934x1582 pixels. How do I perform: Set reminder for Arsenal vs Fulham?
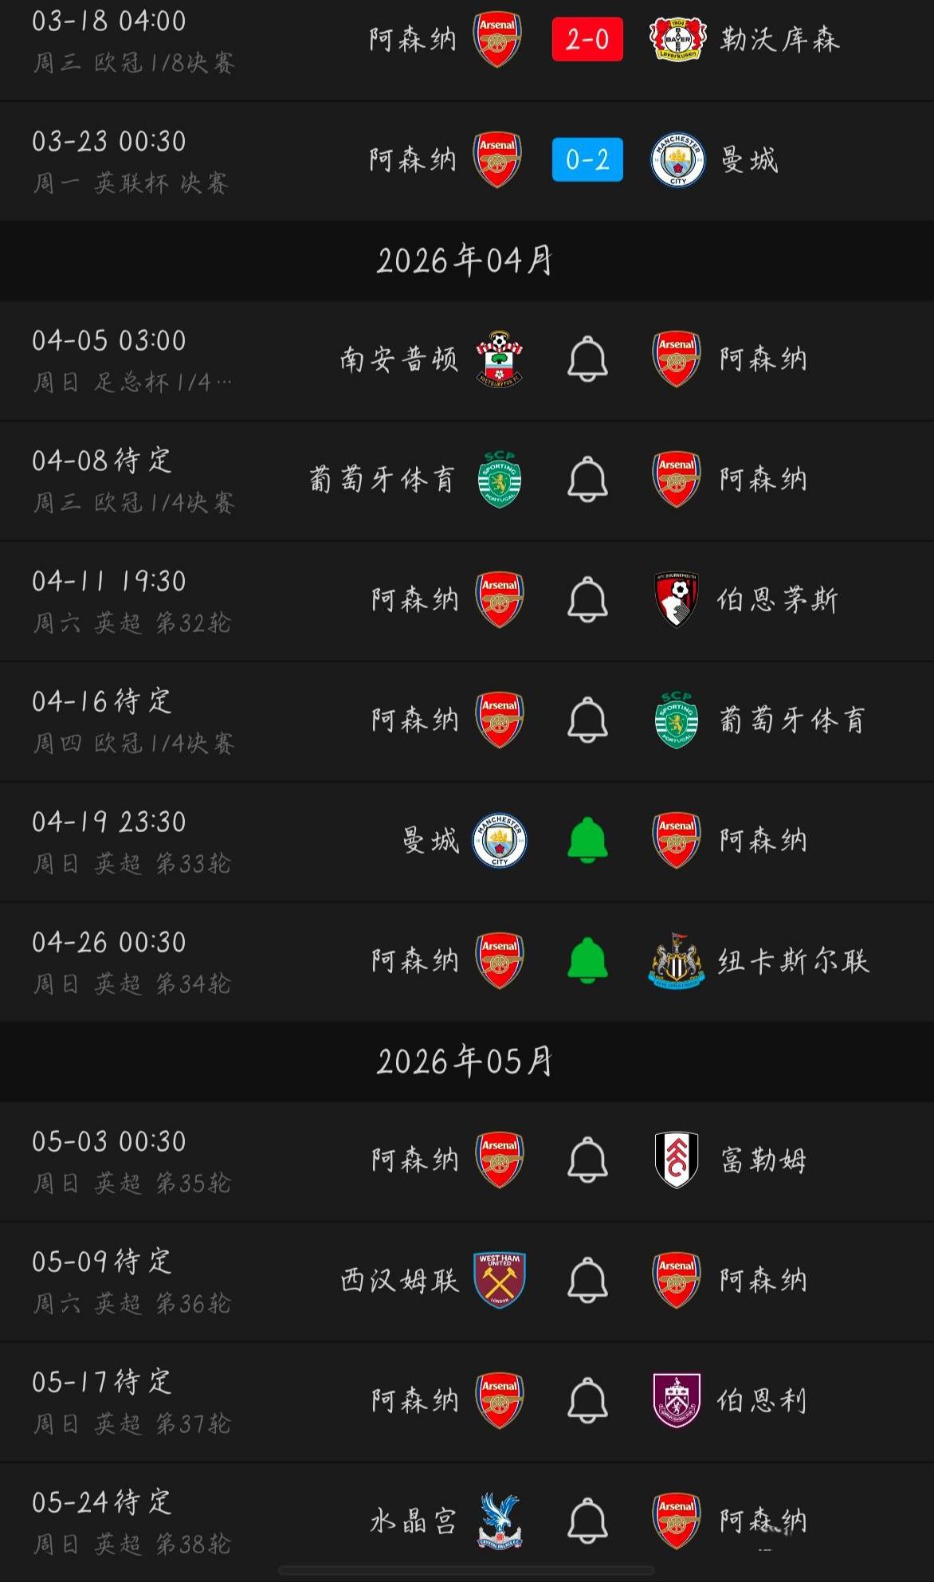pos(587,1160)
